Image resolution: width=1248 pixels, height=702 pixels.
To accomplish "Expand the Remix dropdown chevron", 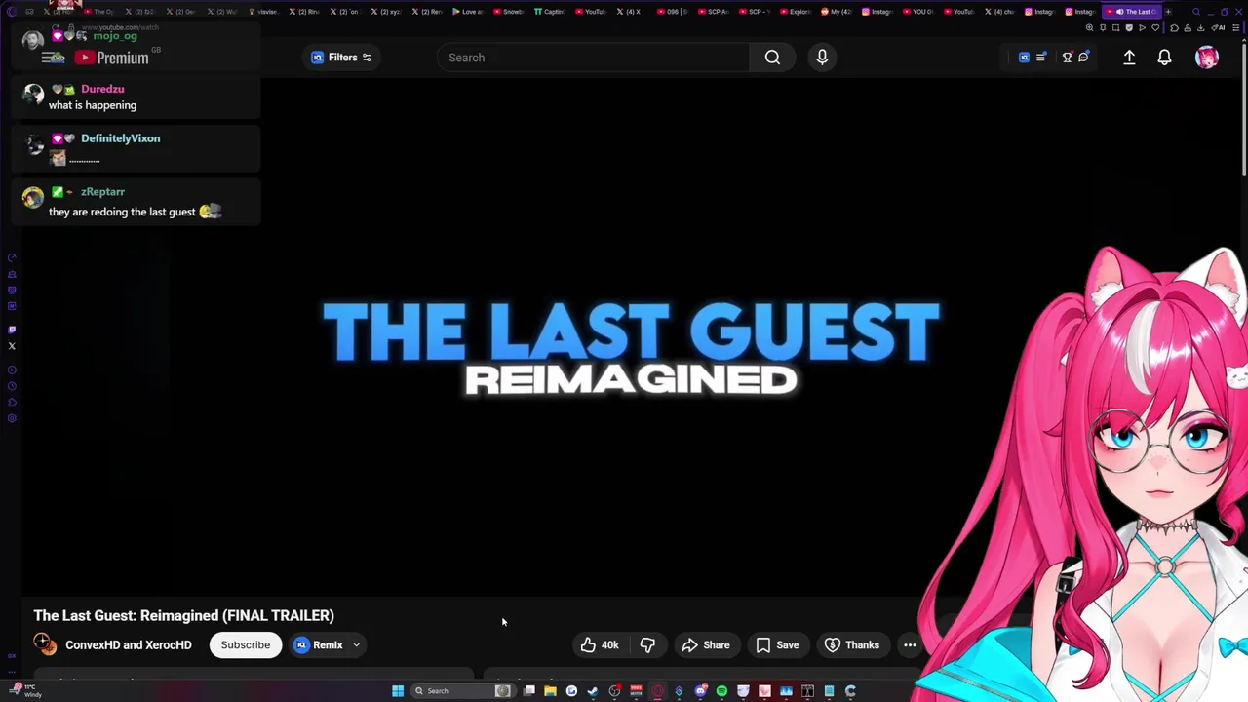I will tap(357, 644).
